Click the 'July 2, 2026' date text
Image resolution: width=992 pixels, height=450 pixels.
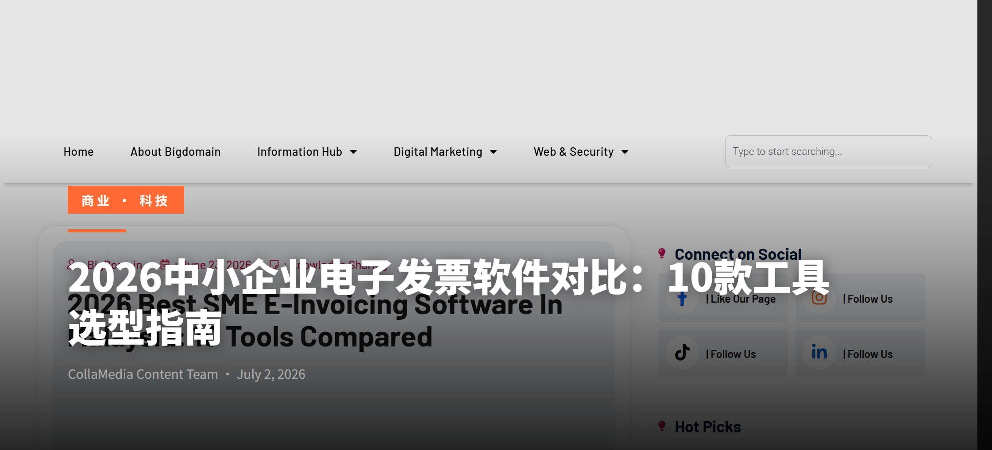[x=271, y=374]
